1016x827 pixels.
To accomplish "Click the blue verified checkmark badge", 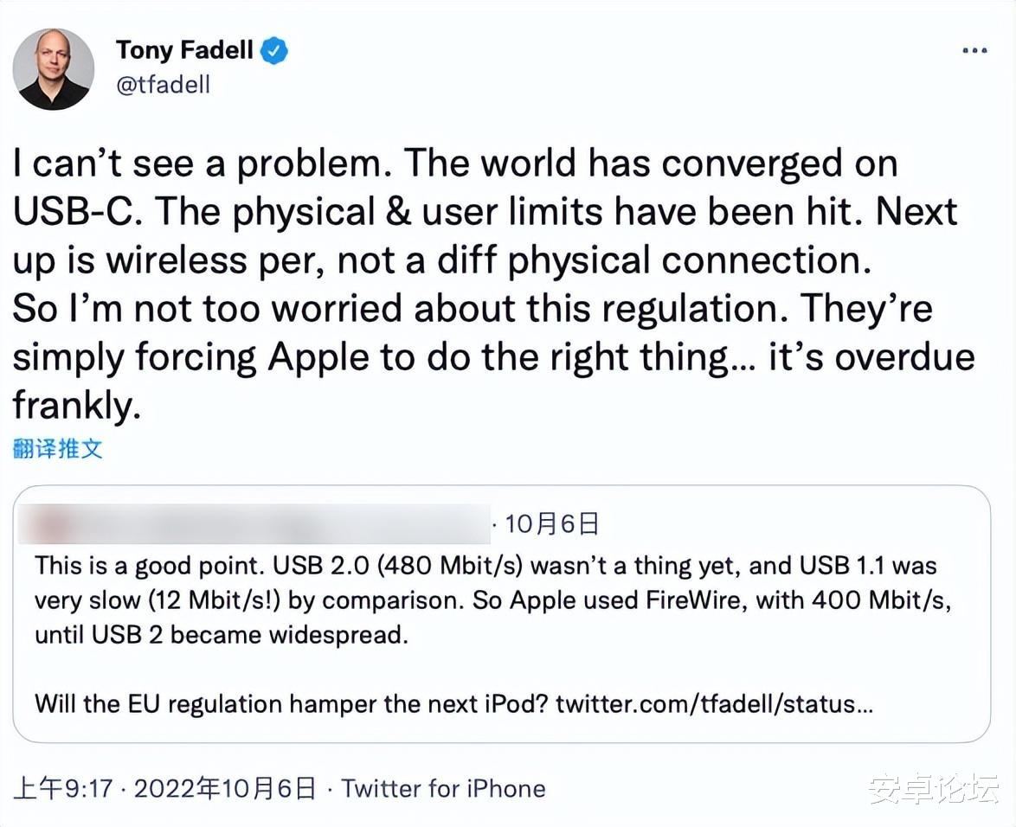I will click(274, 51).
